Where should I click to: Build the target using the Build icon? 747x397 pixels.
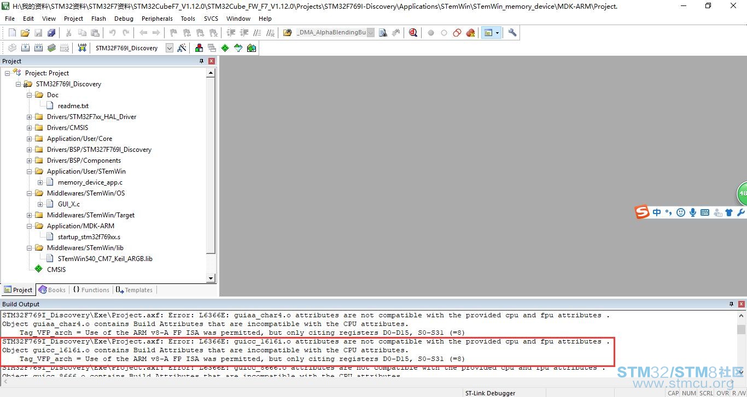coord(25,48)
